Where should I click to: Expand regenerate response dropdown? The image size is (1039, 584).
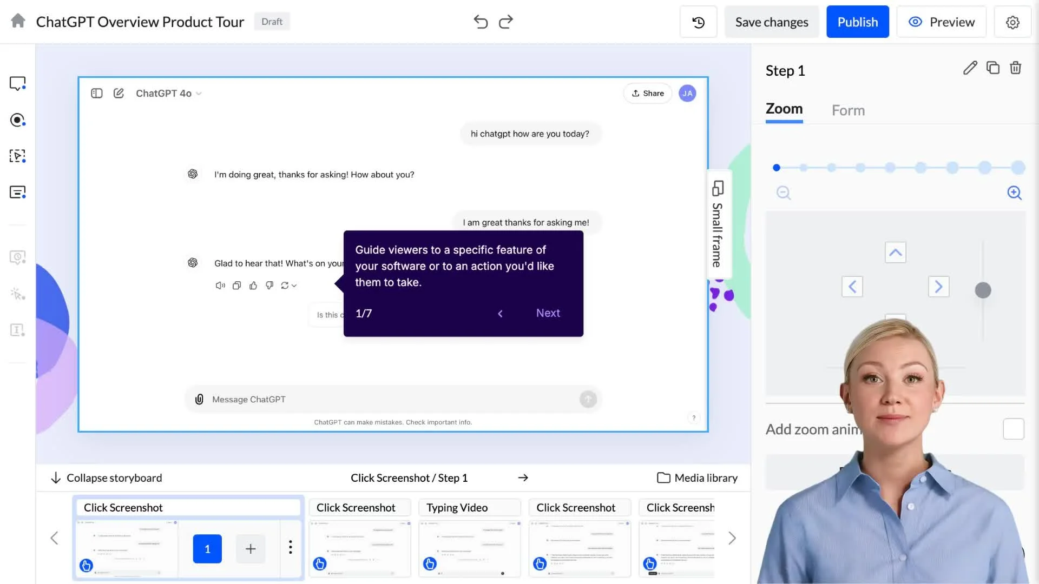294,286
